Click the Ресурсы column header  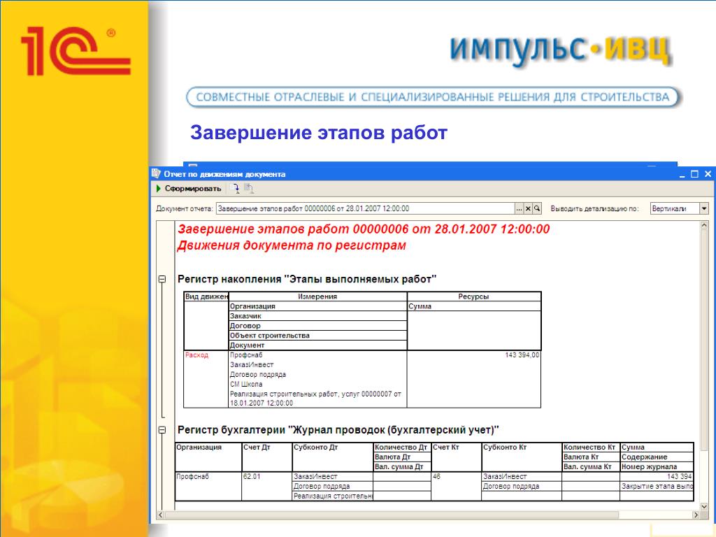pyautogui.click(x=473, y=296)
